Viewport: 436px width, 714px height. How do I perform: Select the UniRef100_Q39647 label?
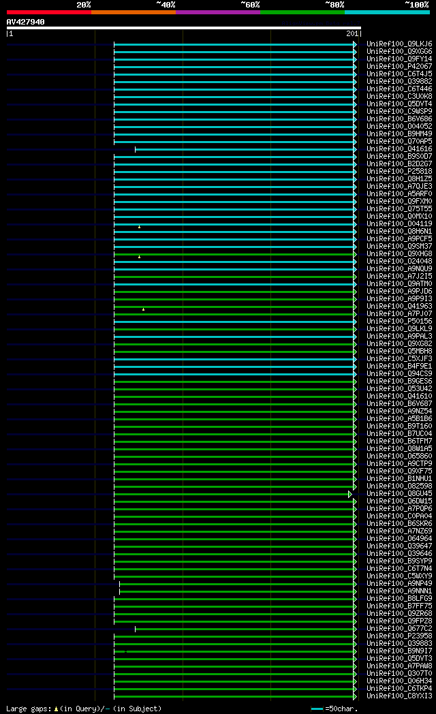tap(399, 546)
